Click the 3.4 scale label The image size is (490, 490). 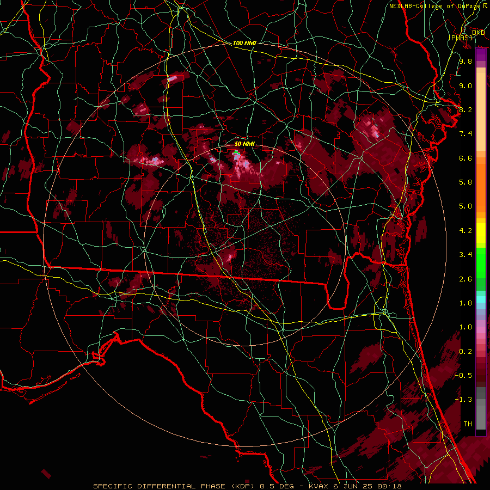465,255
